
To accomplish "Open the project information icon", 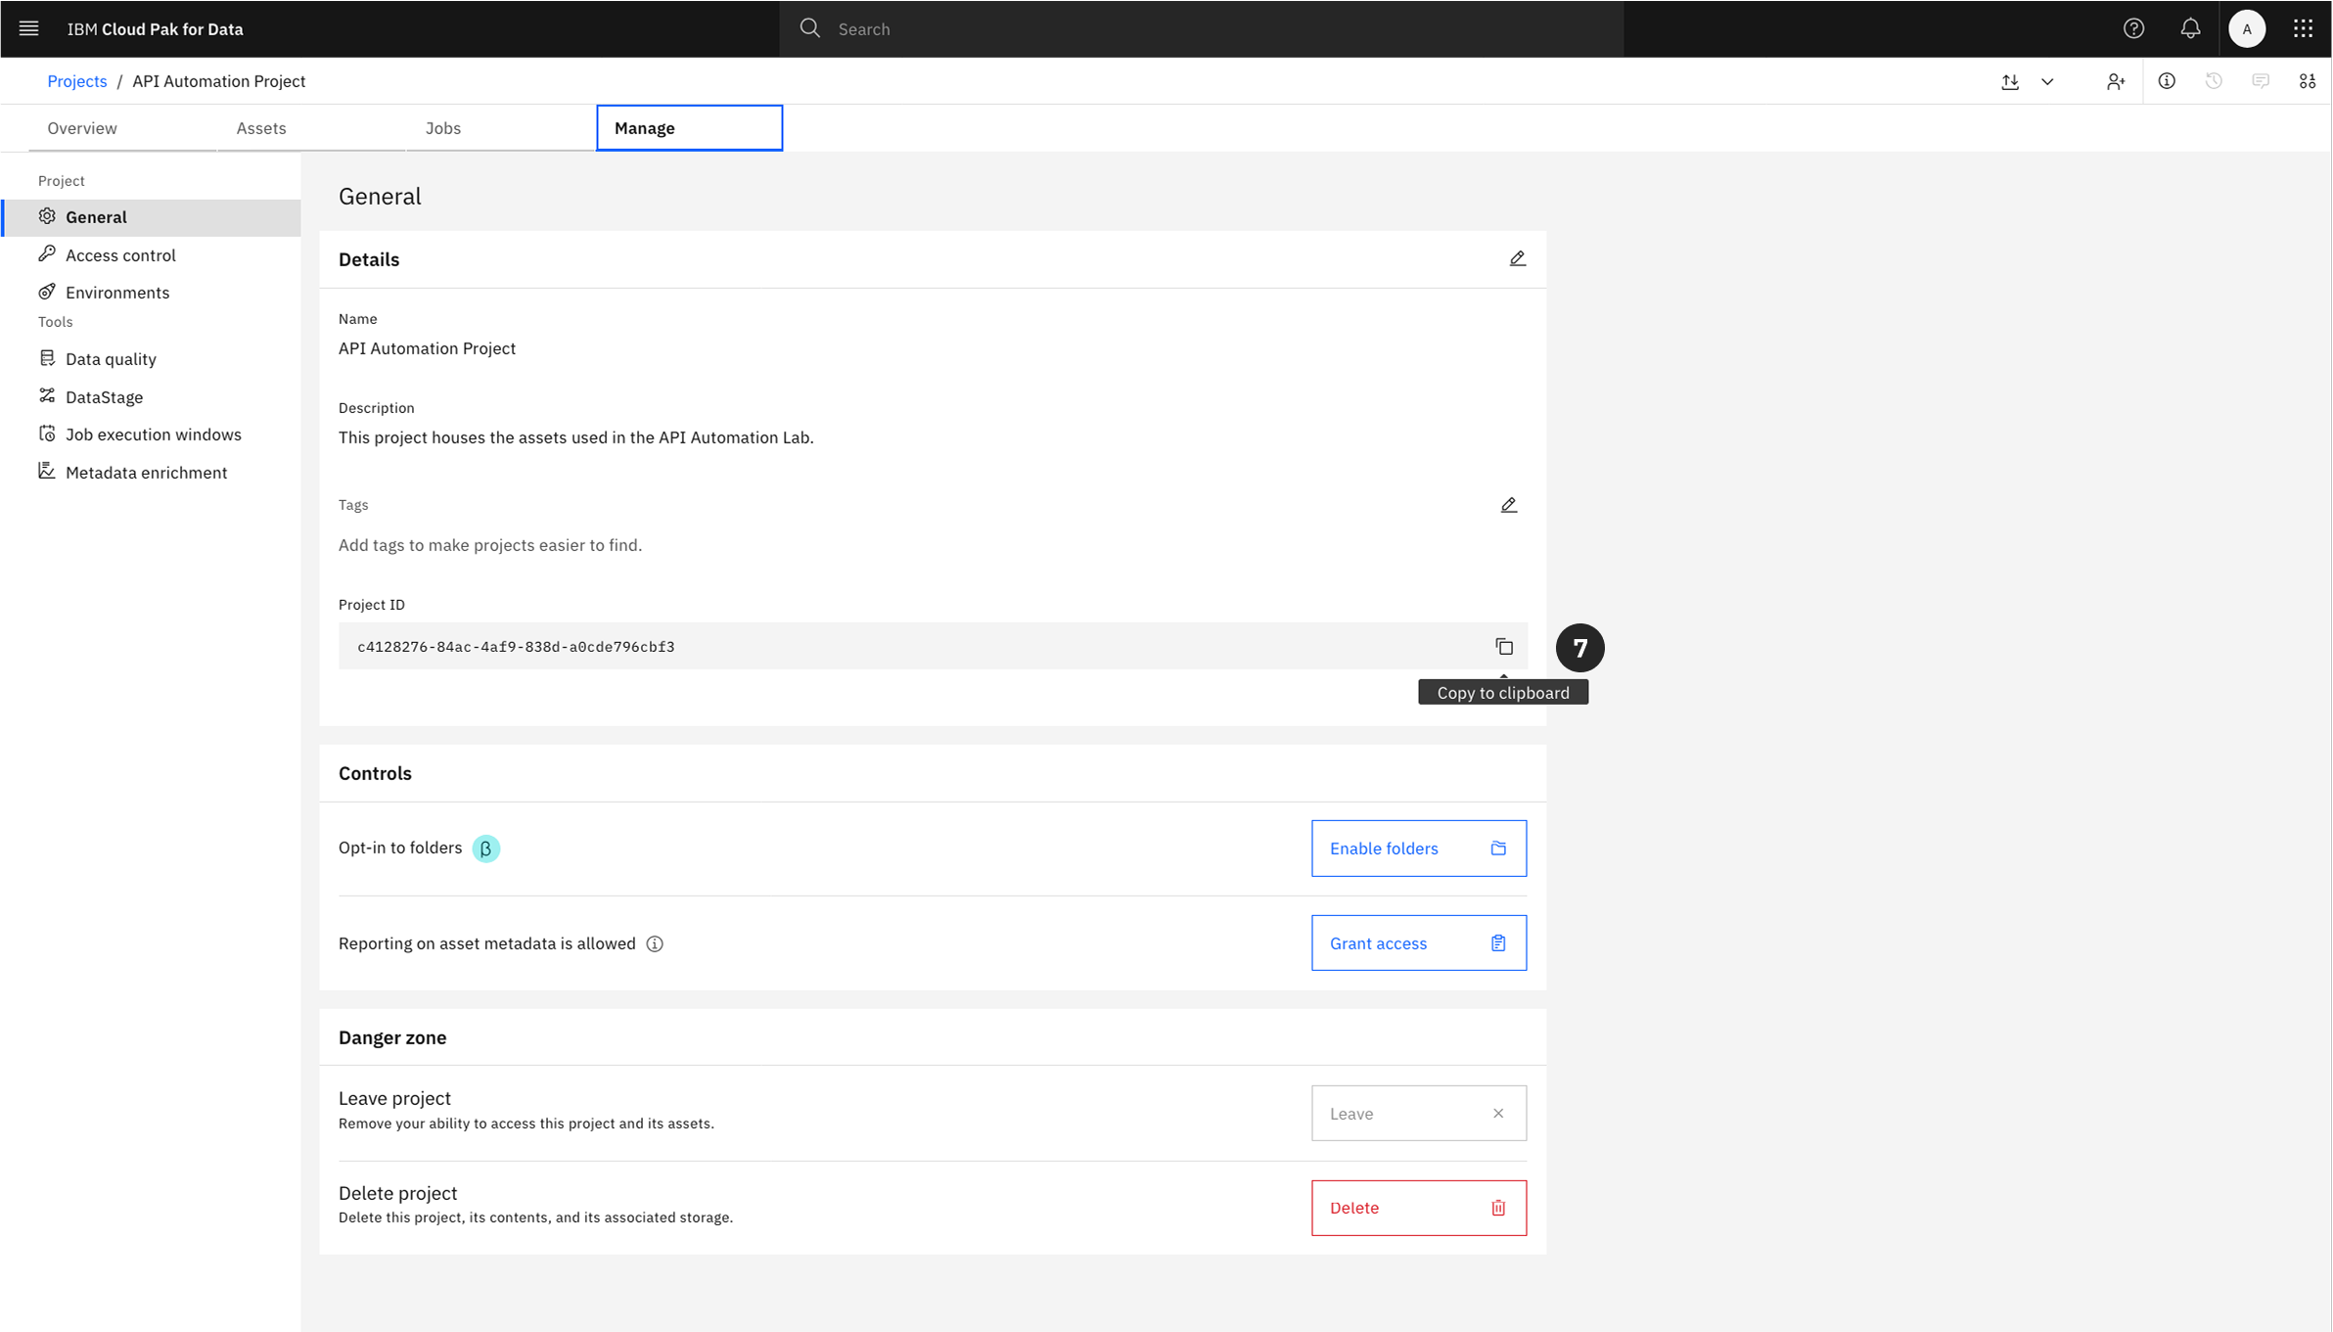I will [x=2167, y=81].
